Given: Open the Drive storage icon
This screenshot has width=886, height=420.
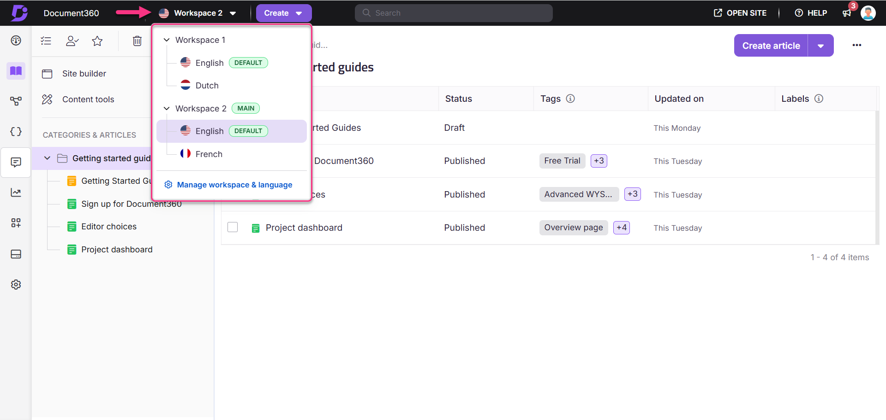Looking at the screenshot, I should (16, 254).
